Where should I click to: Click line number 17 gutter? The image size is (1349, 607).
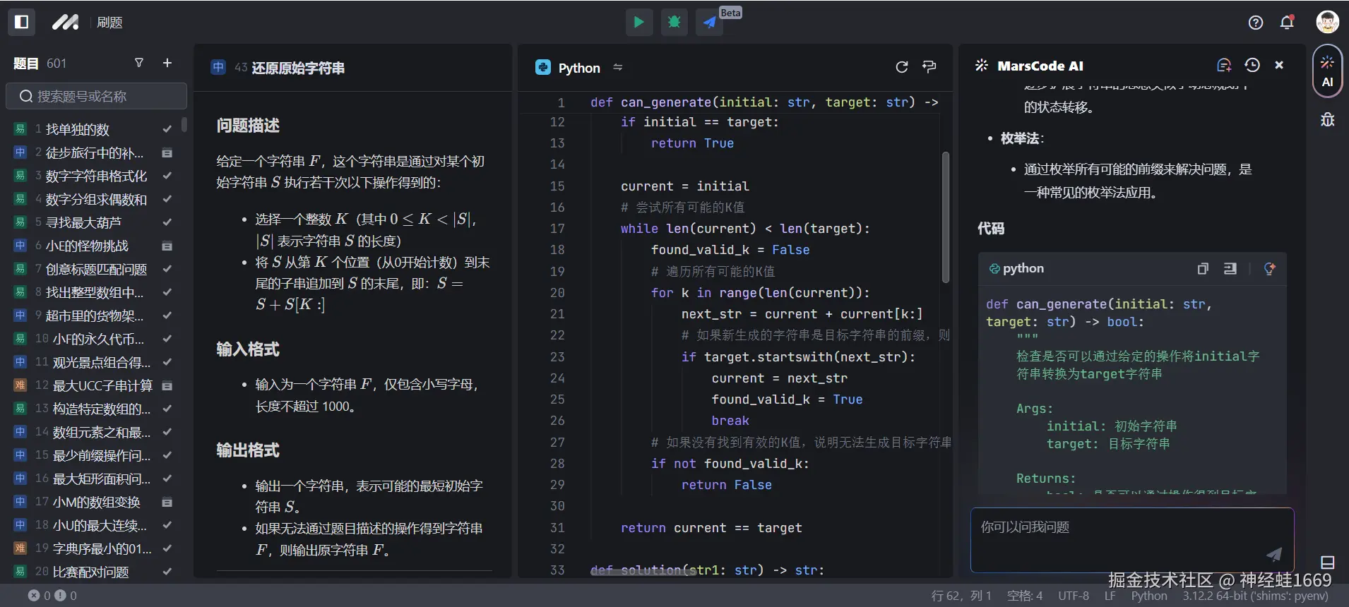557,229
